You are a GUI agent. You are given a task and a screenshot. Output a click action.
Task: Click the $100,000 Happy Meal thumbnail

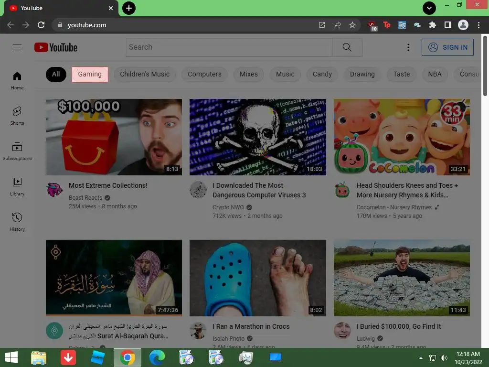click(x=114, y=137)
